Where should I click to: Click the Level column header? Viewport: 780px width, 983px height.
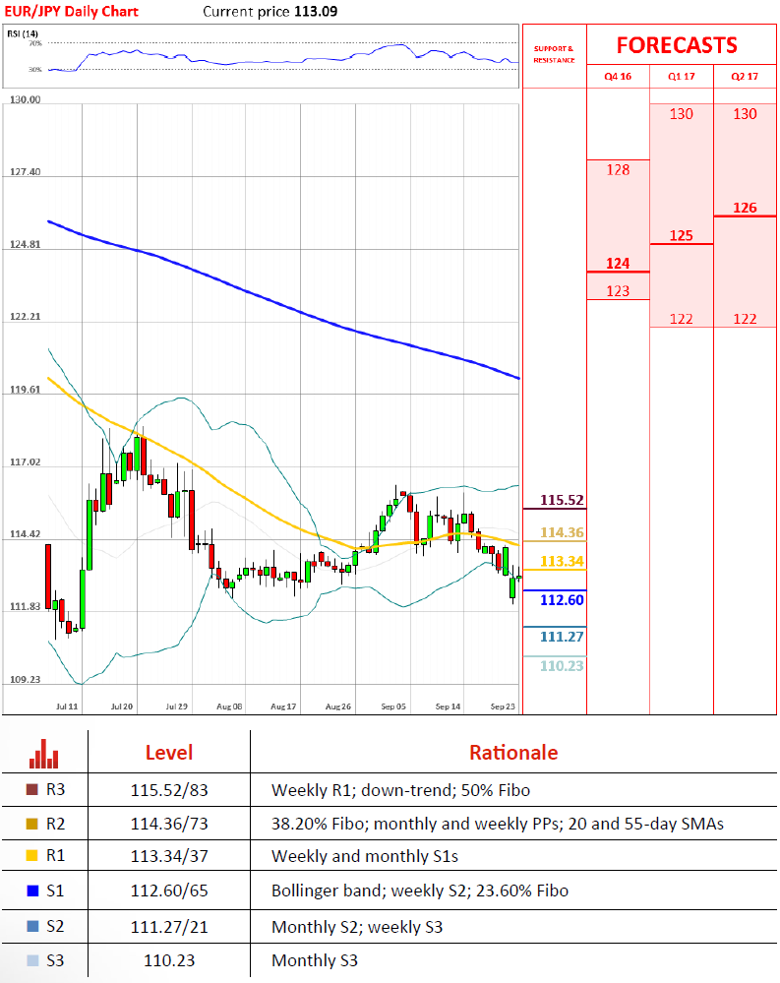169,753
